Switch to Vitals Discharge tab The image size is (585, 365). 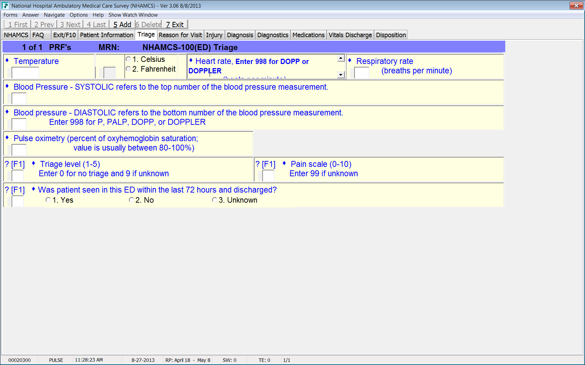(350, 35)
